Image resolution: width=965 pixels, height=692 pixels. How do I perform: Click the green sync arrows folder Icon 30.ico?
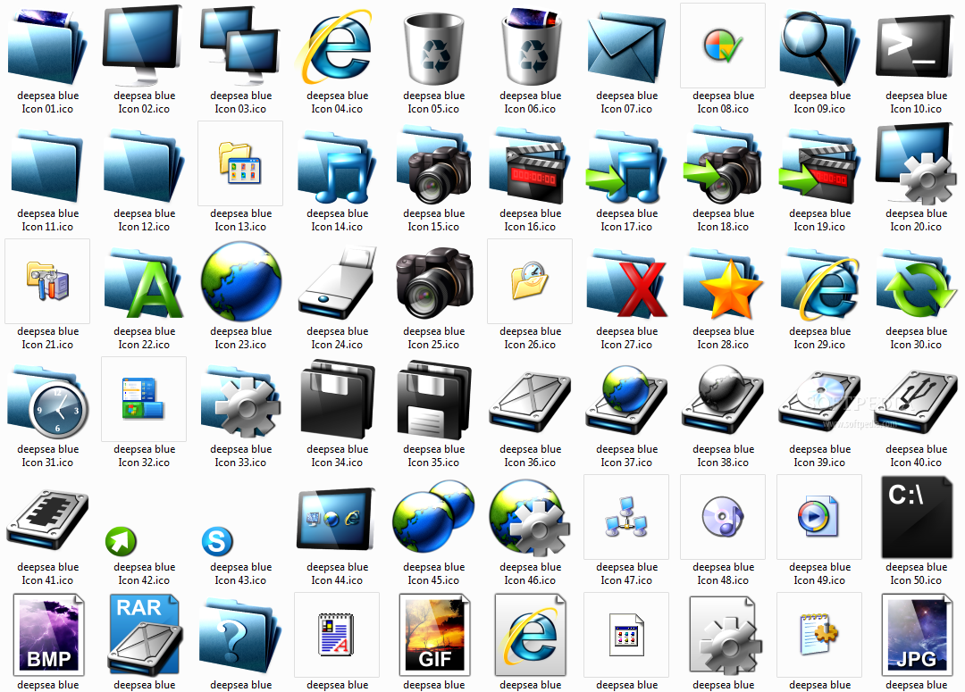coord(916,283)
